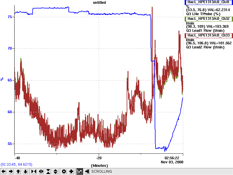Click the 65 y-axis tick label
The width and height of the screenshot is (233, 175).
point(10,80)
